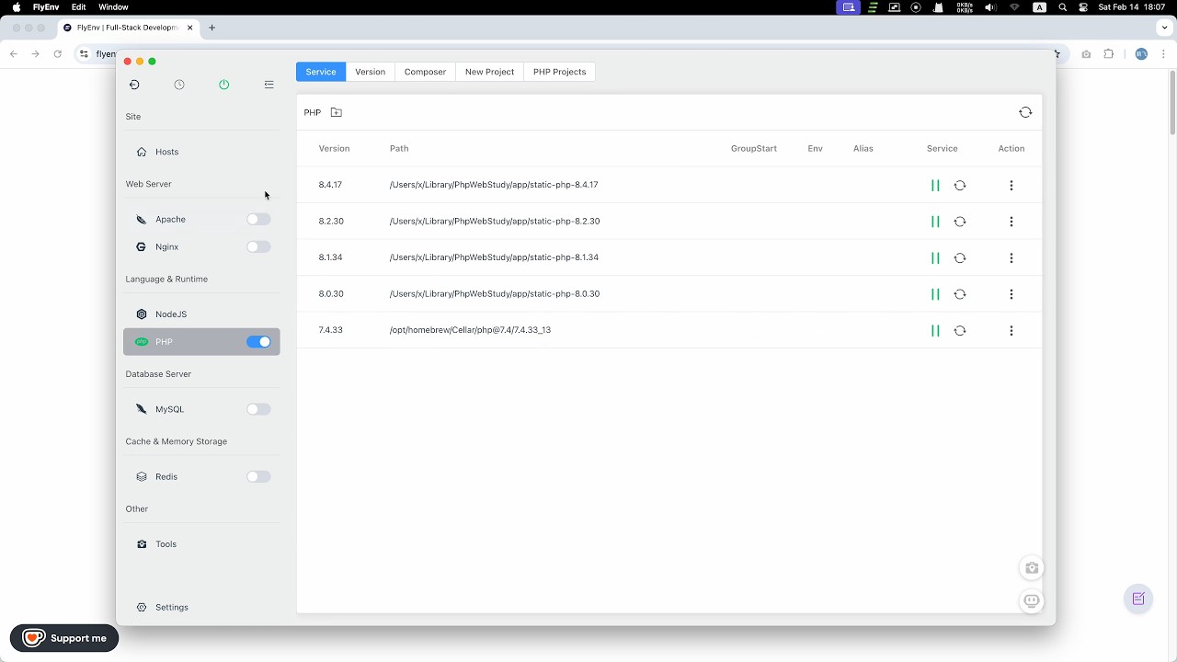Toggle the MySQL service switch
This screenshot has width=1177, height=662.
pyautogui.click(x=258, y=409)
